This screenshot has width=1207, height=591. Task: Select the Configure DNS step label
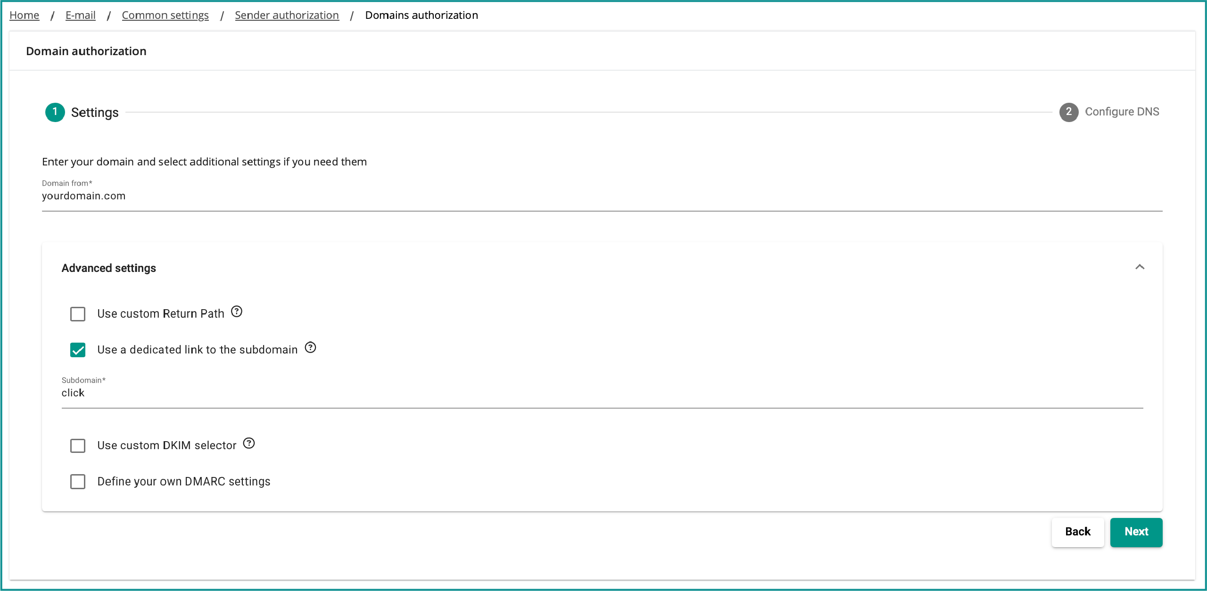[x=1122, y=112]
